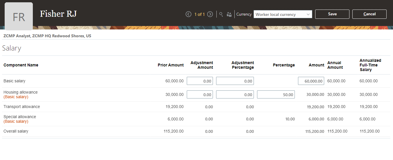Viewport: 393px width, 160px height.
Task: Click the Basic salary Amount field
Action: (x=311, y=81)
